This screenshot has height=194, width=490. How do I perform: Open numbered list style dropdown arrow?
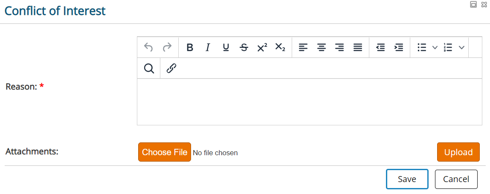pyautogui.click(x=461, y=47)
